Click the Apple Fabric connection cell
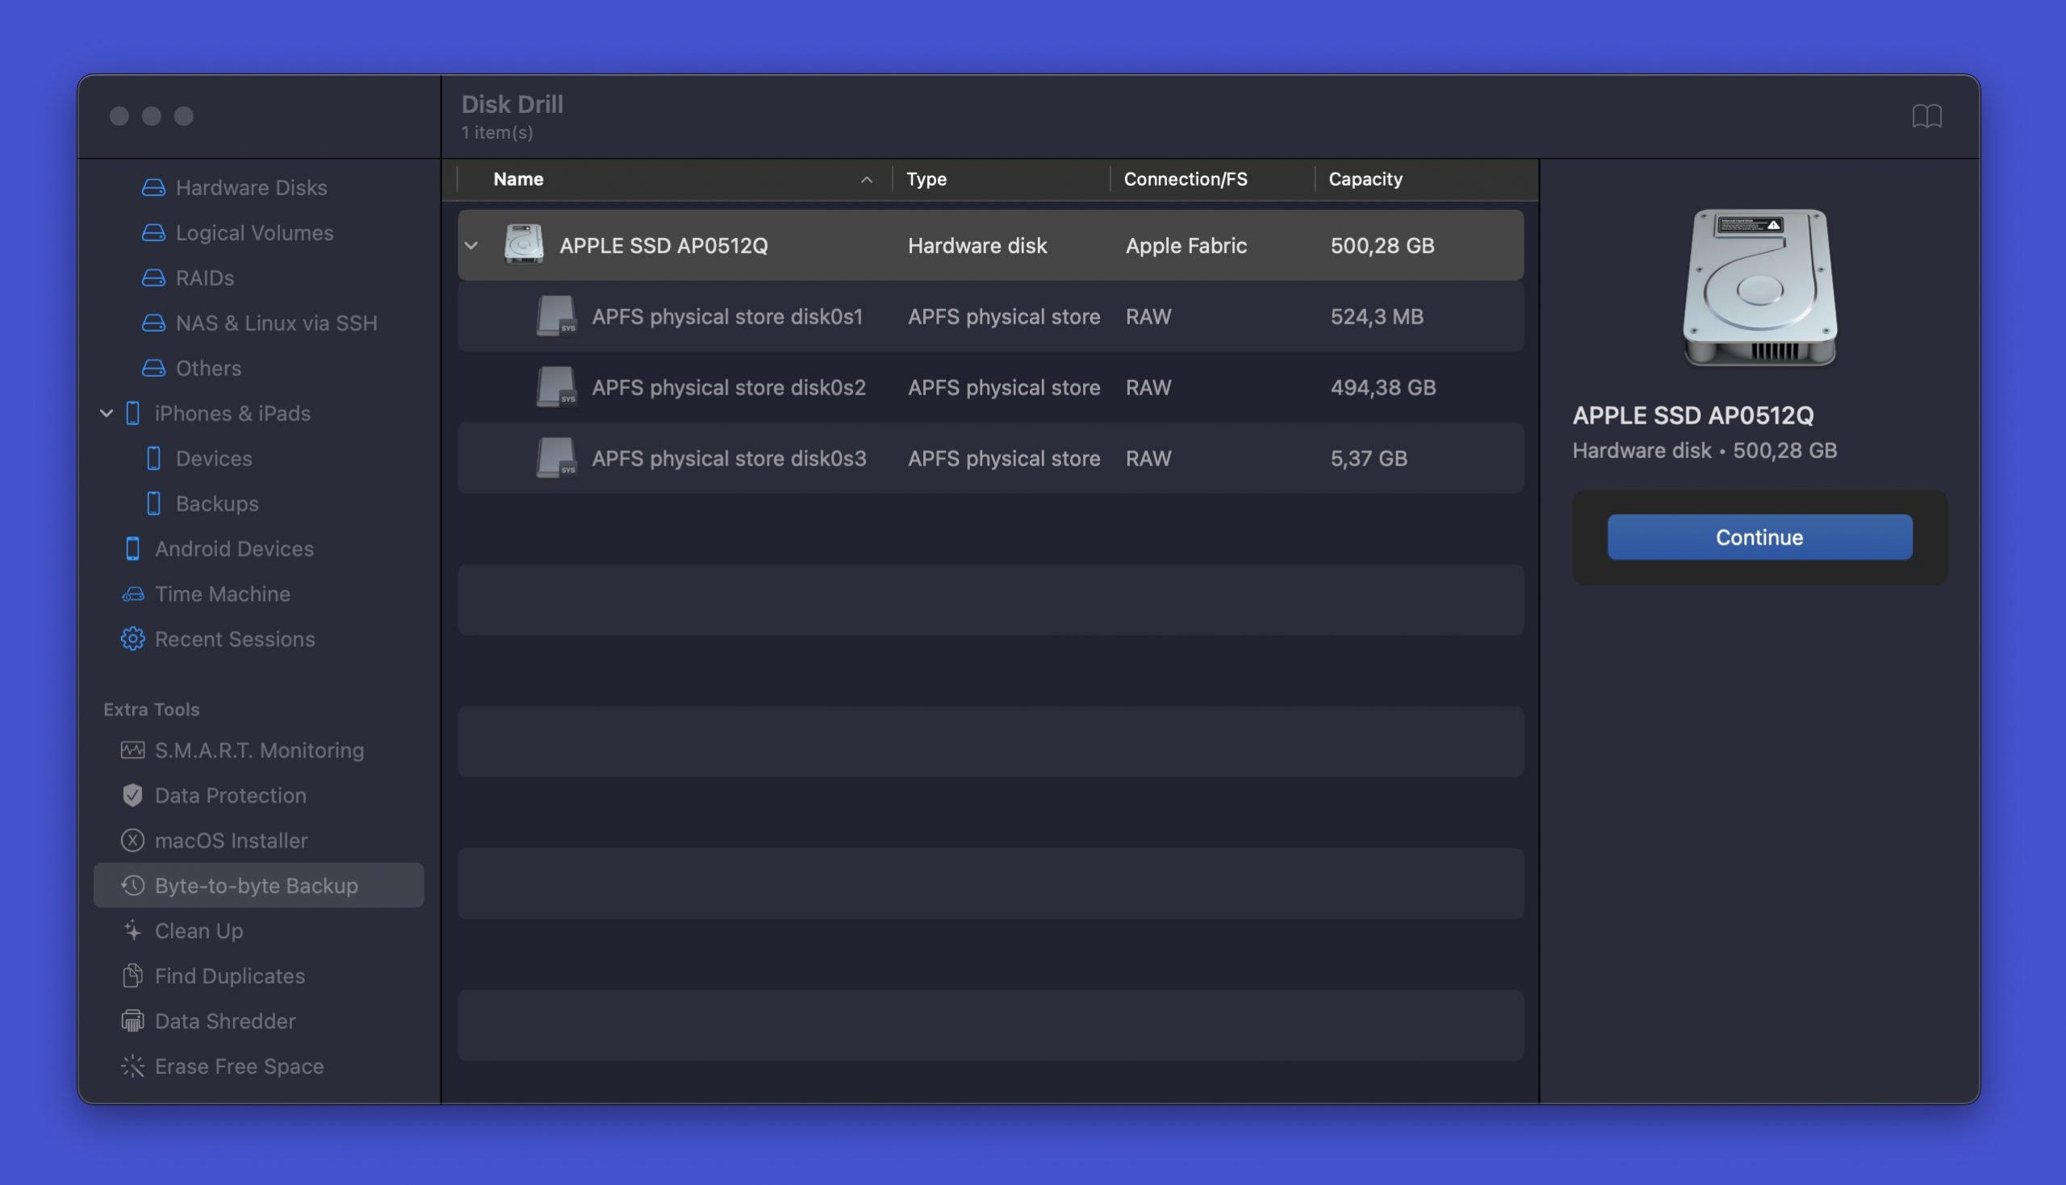2066x1185 pixels. [1186, 246]
